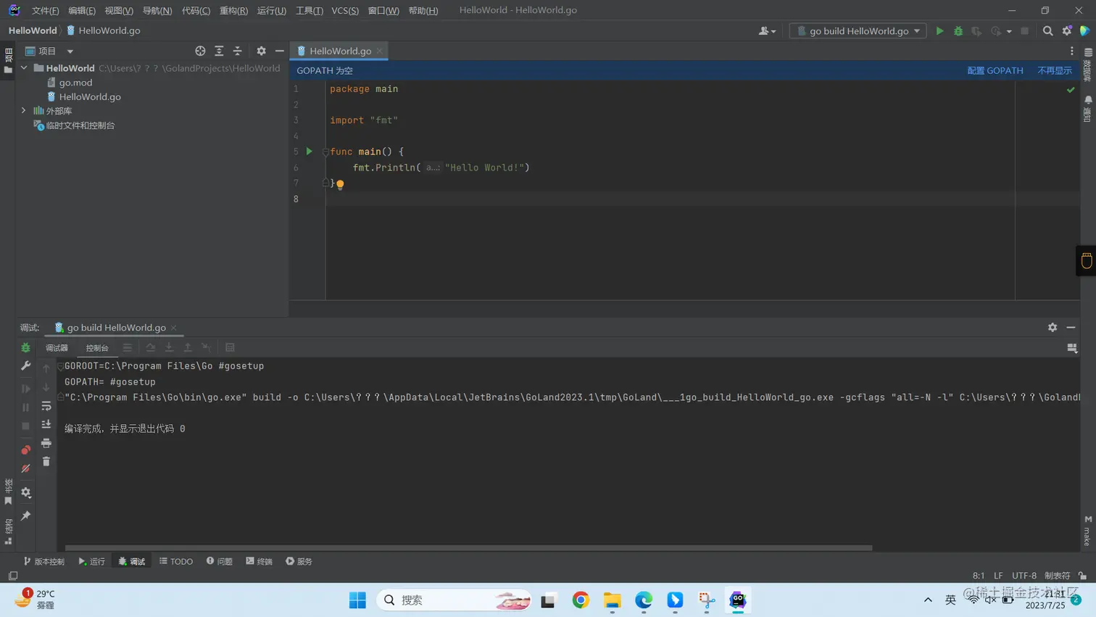Screen dimensions: 1096x617
Task: Collapse the HelloWorld project root folder
Action: 24,68
